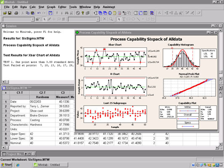Open Help with the question mark icon
The width and height of the screenshot is (224, 168).
83,13
